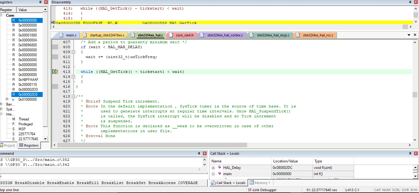
Task: Click the main function icon
Action: (220, 174)
